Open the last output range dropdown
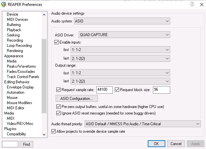 (120, 81)
